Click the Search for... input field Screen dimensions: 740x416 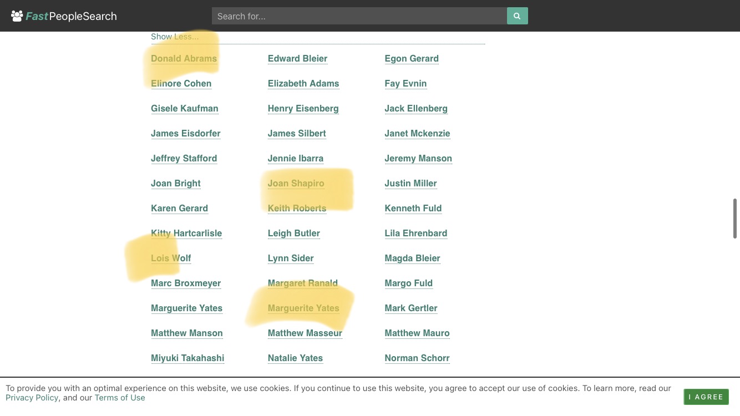coord(359,16)
